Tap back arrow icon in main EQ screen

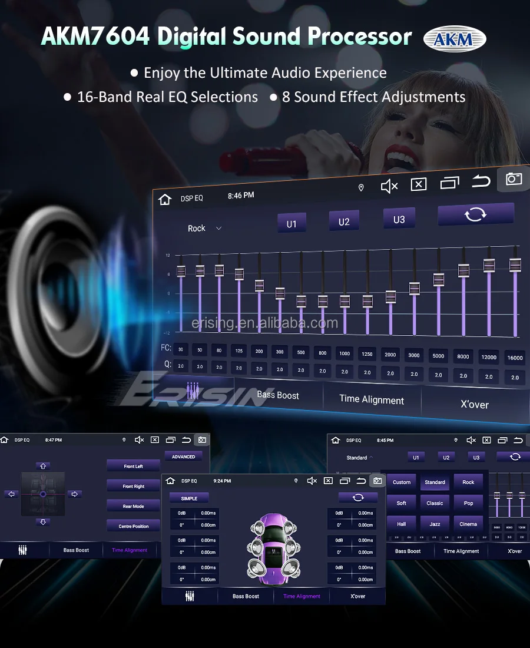[x=481, y=181]
